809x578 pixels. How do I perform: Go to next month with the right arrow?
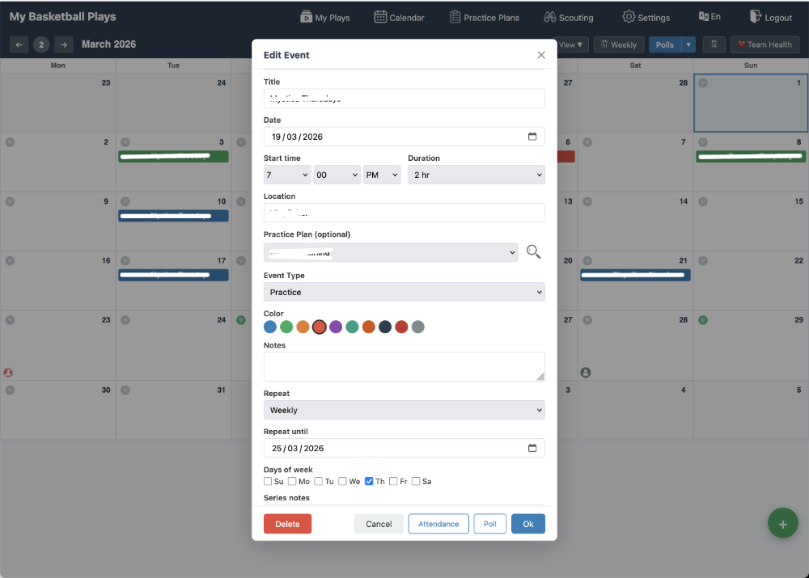pyautogui.click(x=64, y=44)
